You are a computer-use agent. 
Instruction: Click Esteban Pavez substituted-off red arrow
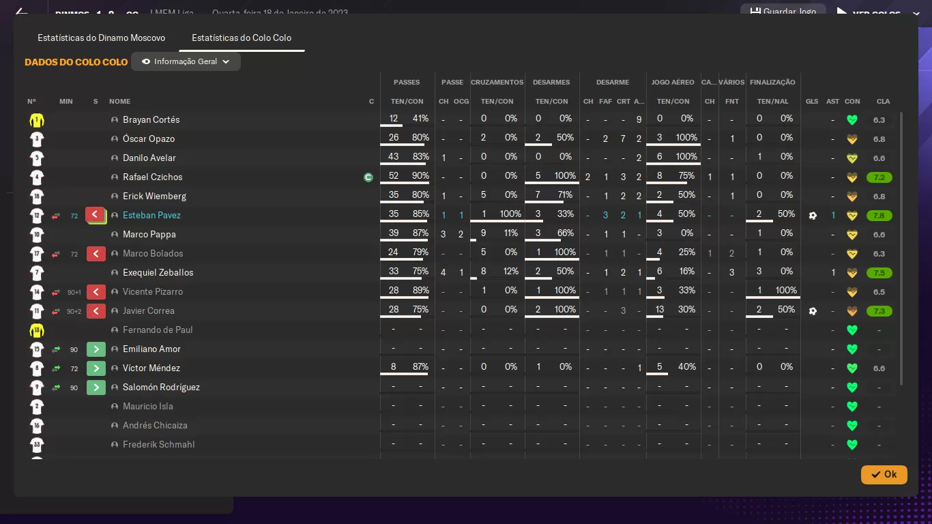[96, 216]
